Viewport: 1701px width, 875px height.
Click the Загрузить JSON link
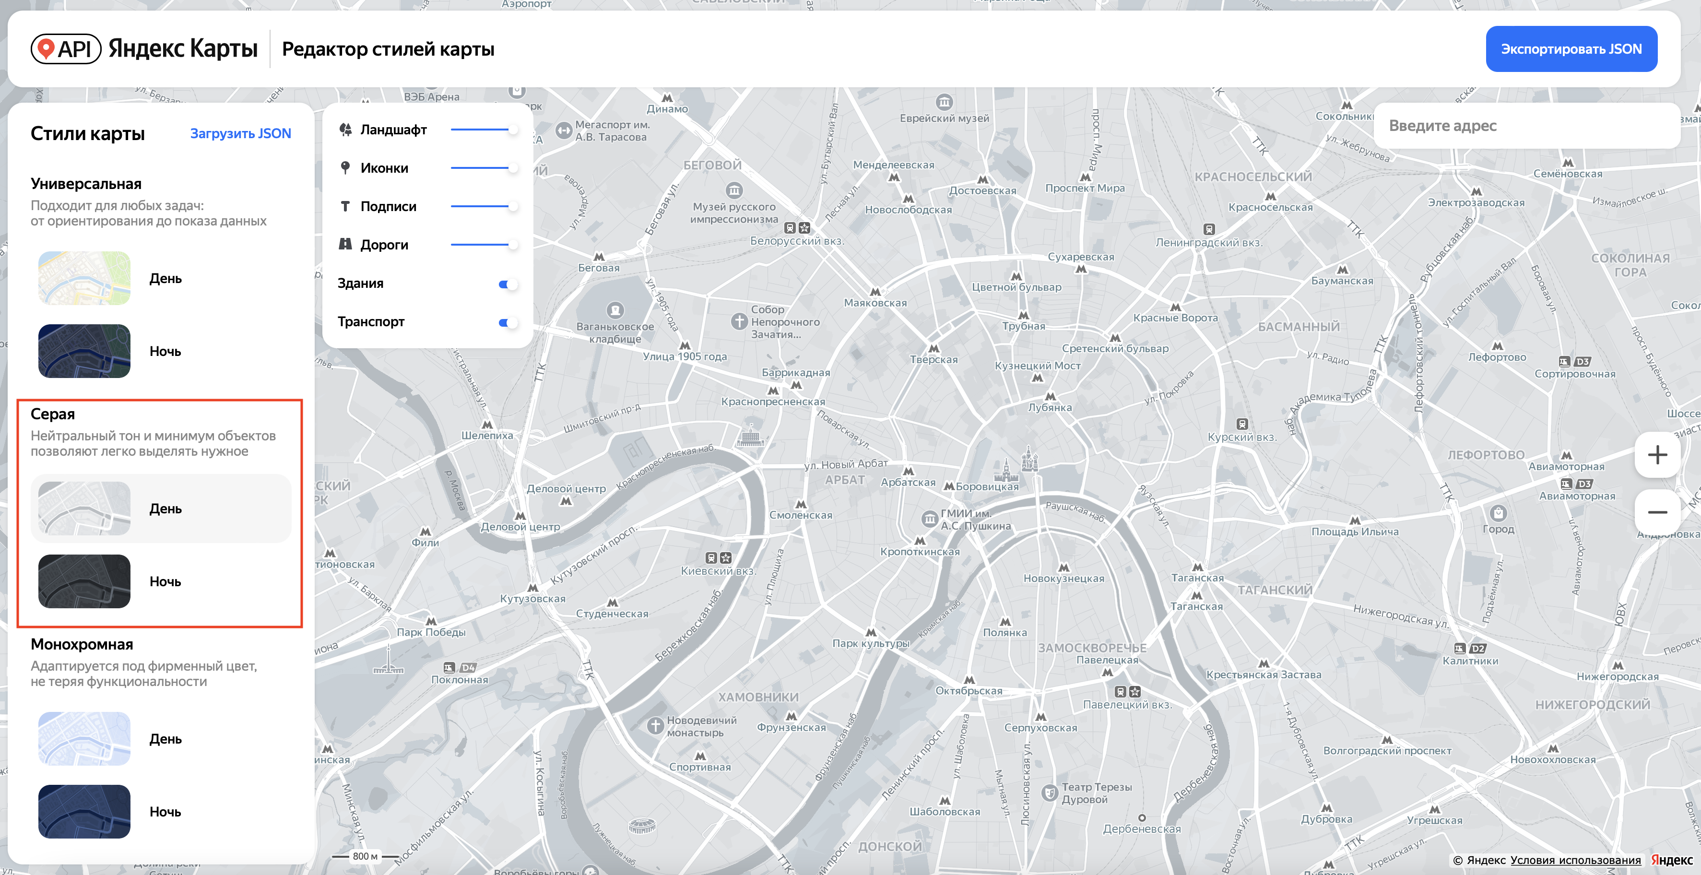tap(240, 133)
